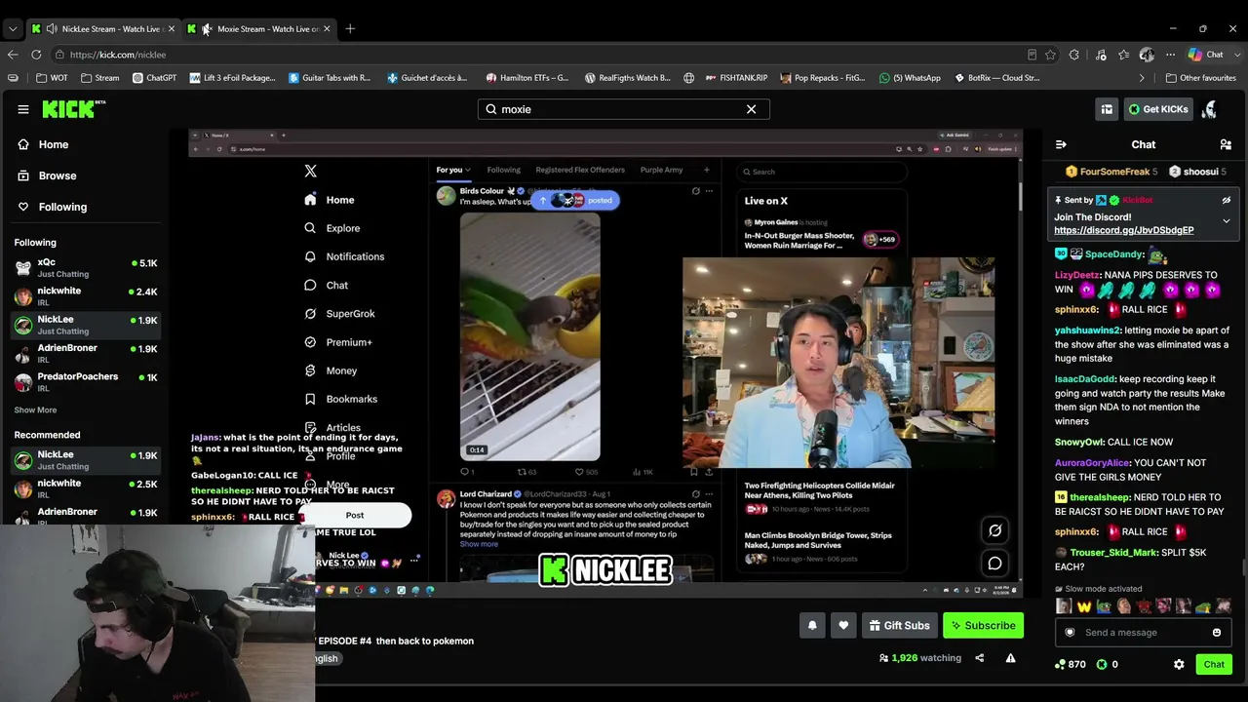
Task: Go back with the browser back arrow
Action: tap(13, 55)
